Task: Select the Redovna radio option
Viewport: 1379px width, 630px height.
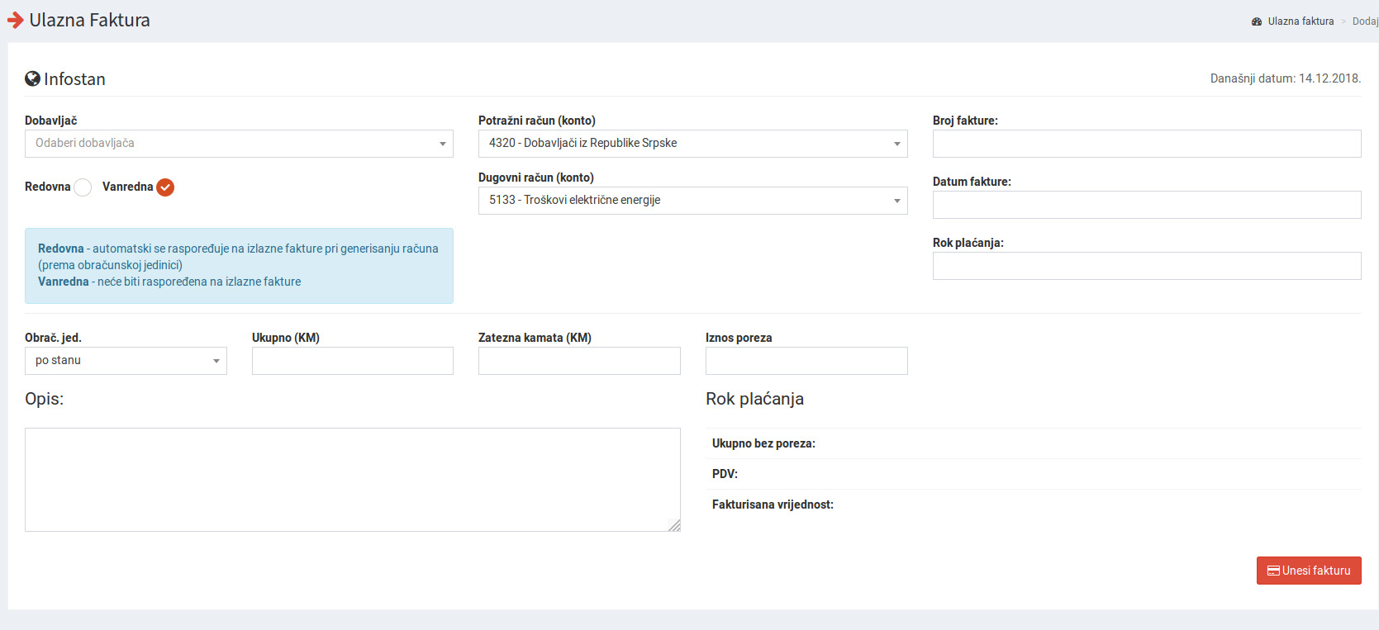Action: tap(83, 187)
